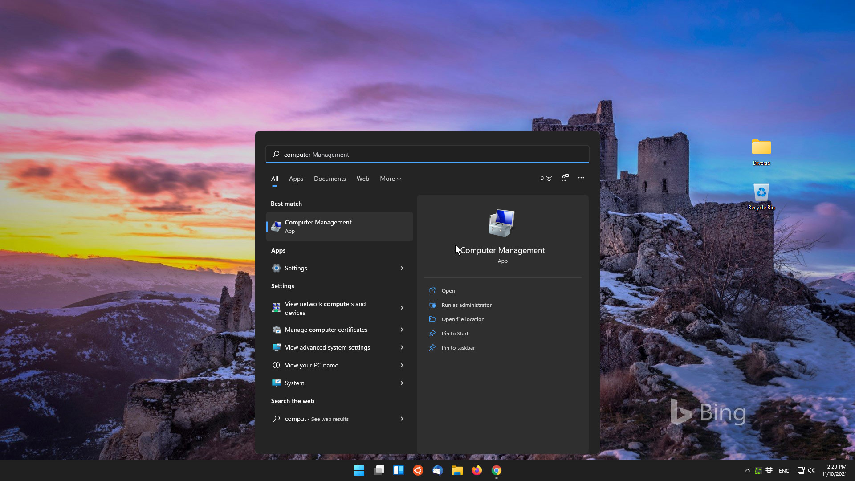Switch to the All tab

[275, 179]
